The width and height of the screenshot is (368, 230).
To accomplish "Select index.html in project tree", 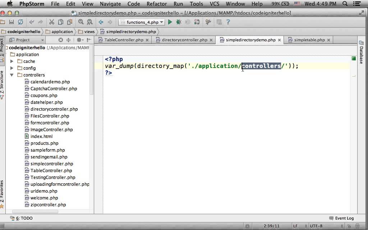I will click(41, 136).
